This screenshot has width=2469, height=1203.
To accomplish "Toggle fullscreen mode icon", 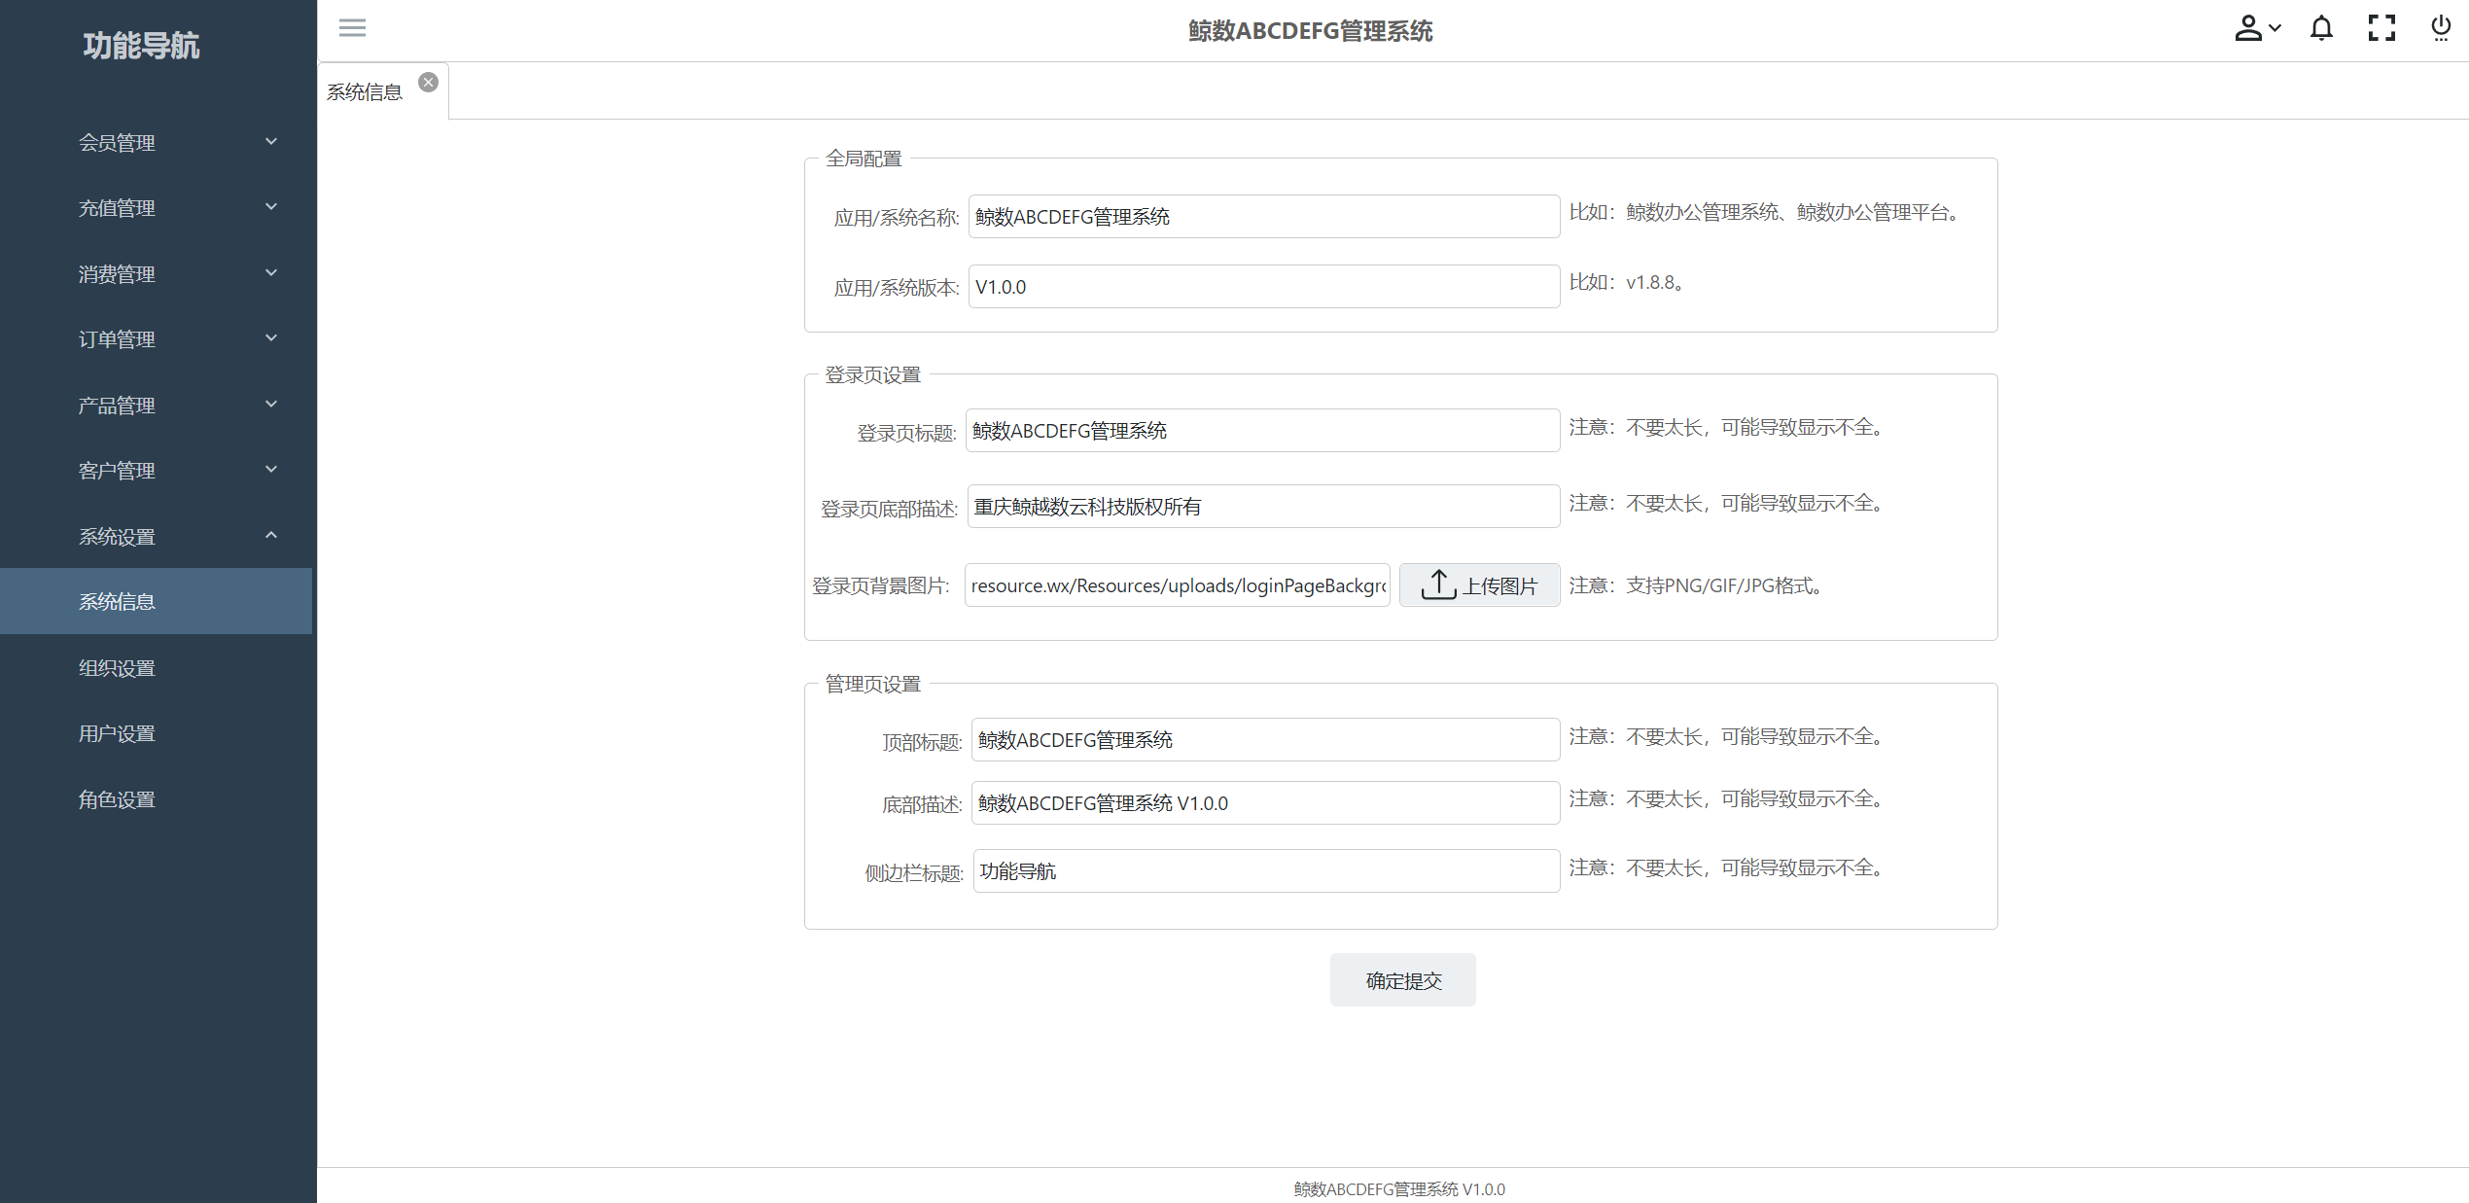I will click(x=2381, y=28).
